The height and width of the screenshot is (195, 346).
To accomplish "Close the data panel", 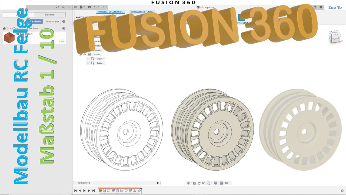I will (x=69, y=7).
